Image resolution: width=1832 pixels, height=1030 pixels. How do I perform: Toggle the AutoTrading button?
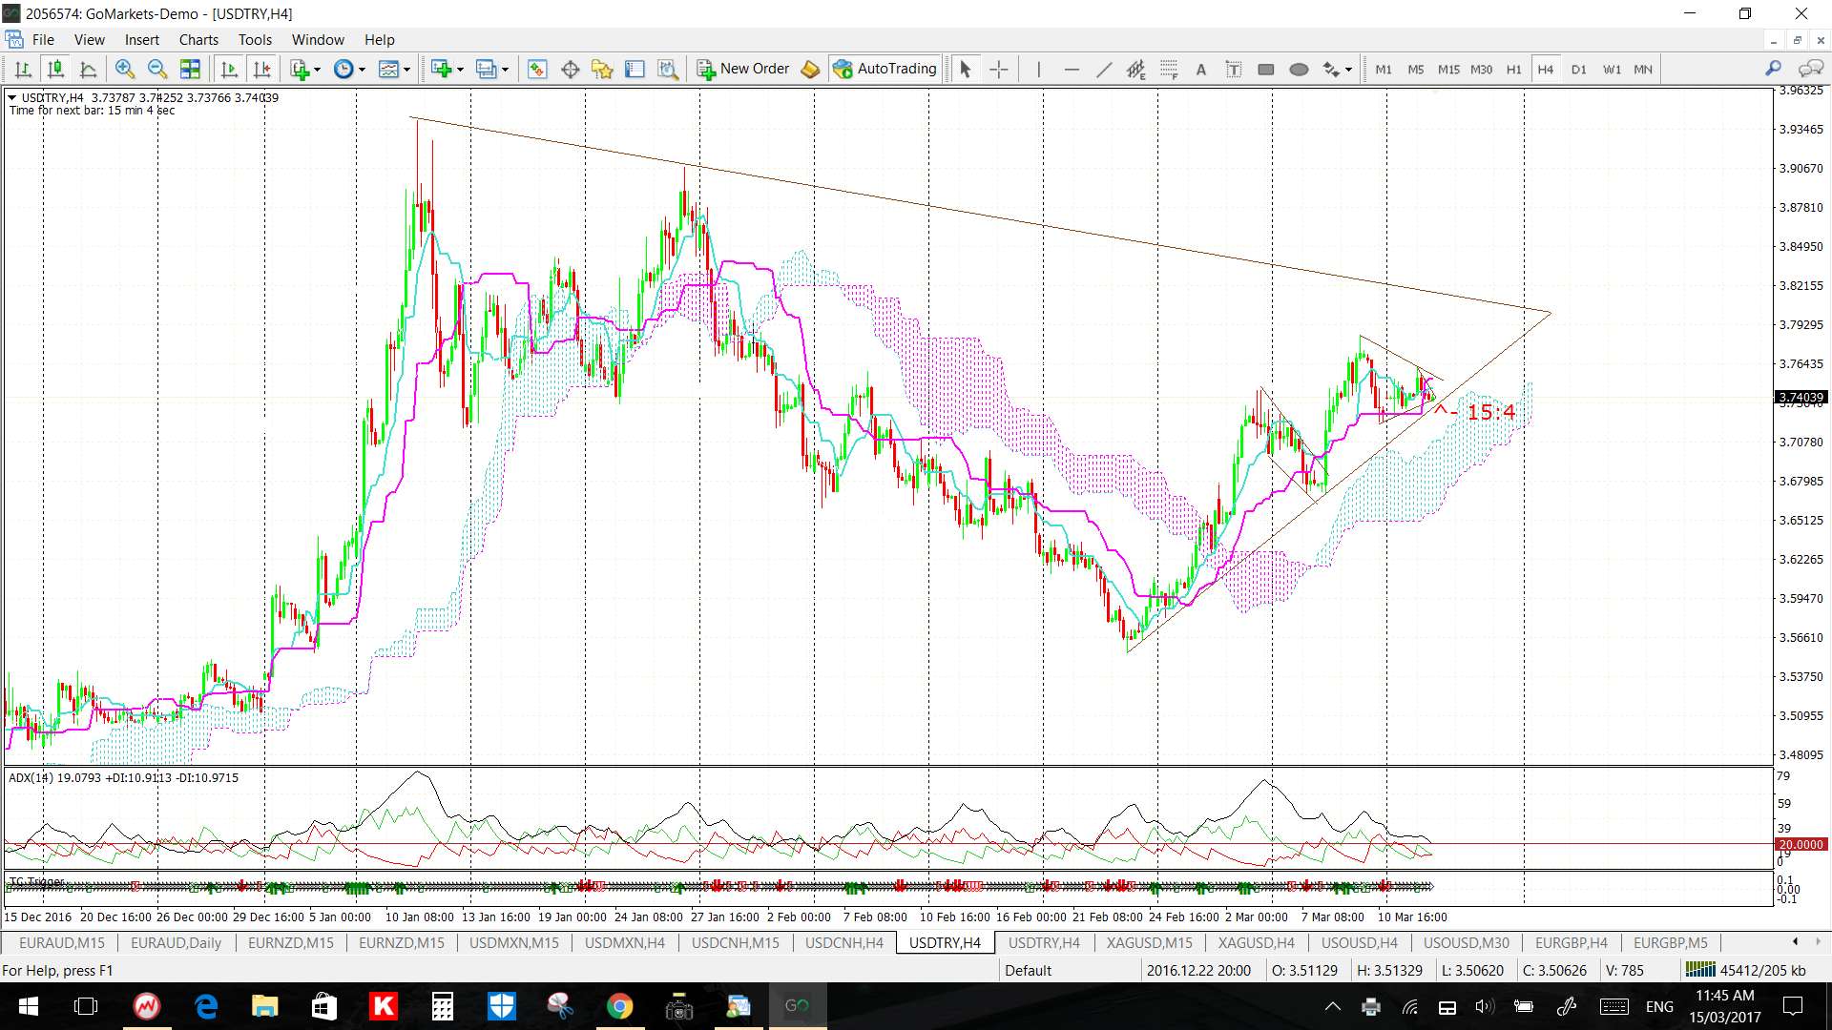coord(885,69)
